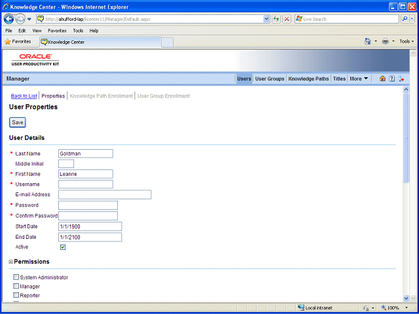Expand the Print options dropdown arrow

point(393,41)
